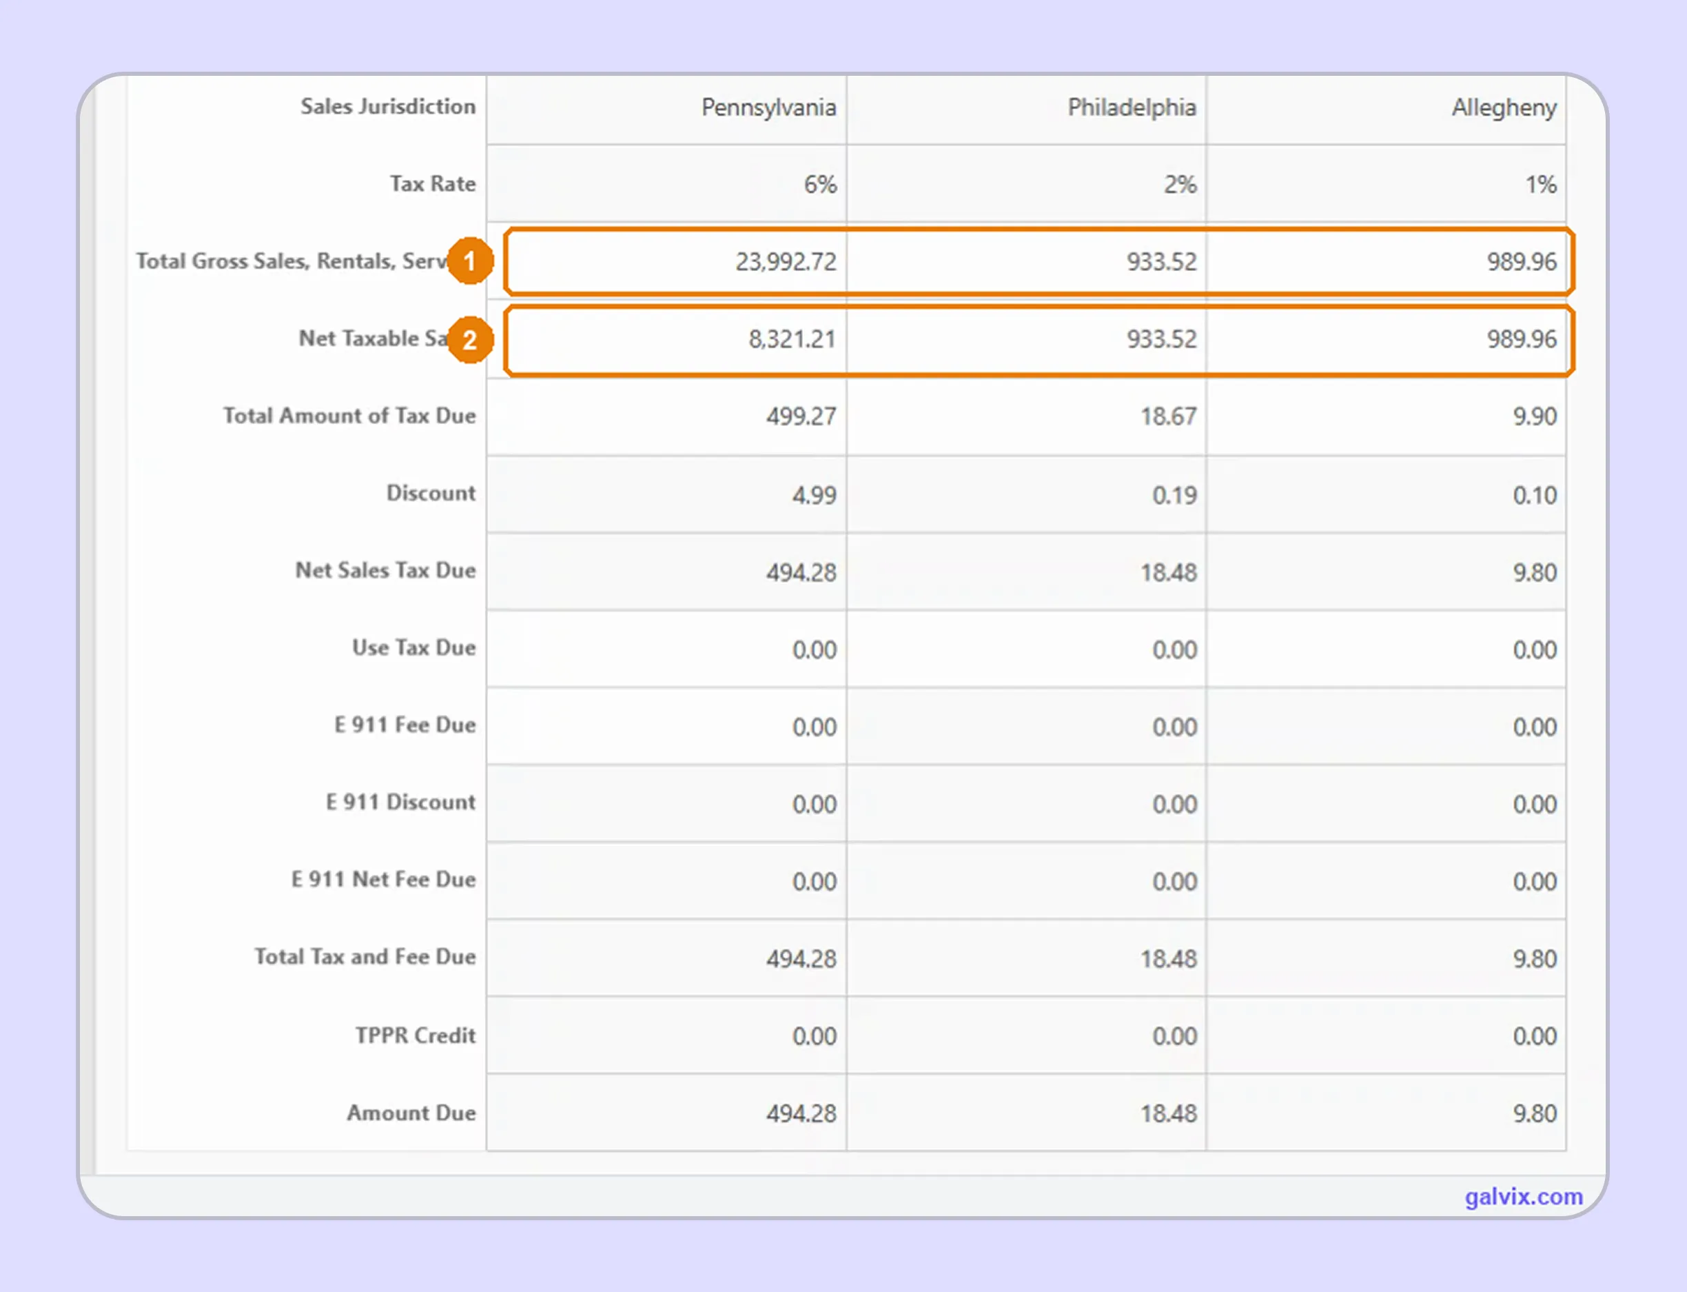
Task: Click the Total Tax and Fee Due label
Action: point(366,957)
